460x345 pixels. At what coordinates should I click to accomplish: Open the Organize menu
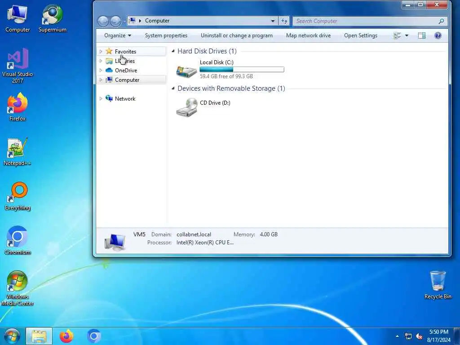[118, 35]
